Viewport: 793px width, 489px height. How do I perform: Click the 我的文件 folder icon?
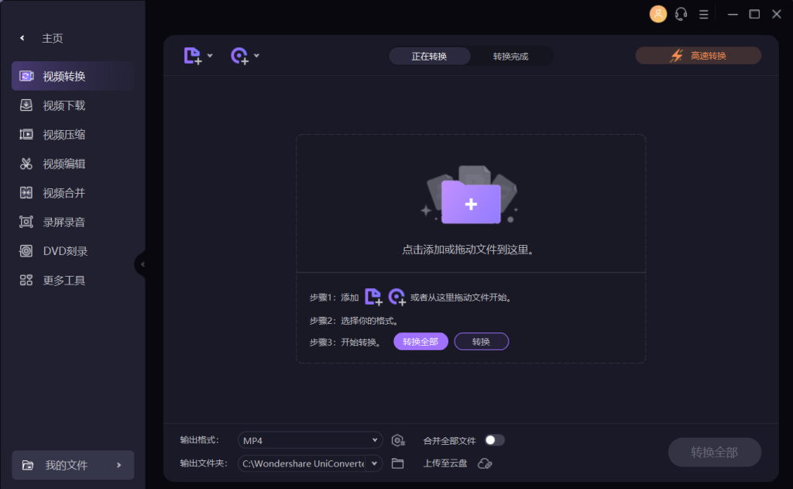(x=28, y=465)
